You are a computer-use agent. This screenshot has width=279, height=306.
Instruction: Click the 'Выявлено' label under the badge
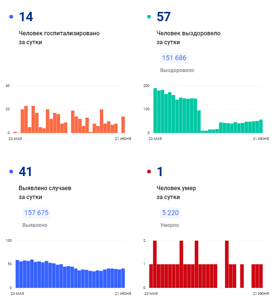(x=35, y=225)
